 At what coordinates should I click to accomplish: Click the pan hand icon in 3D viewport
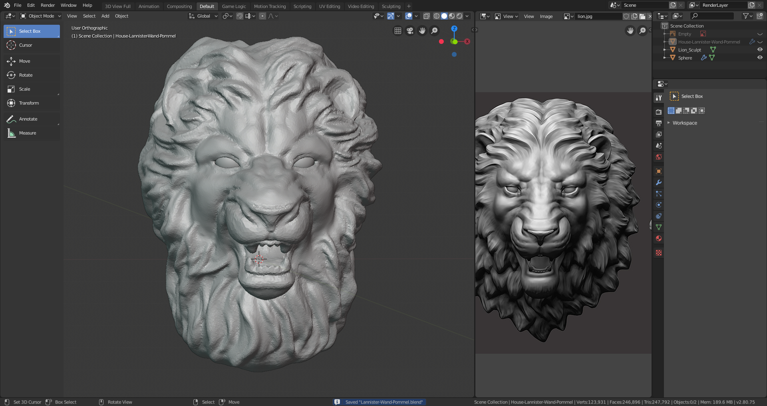422,31
